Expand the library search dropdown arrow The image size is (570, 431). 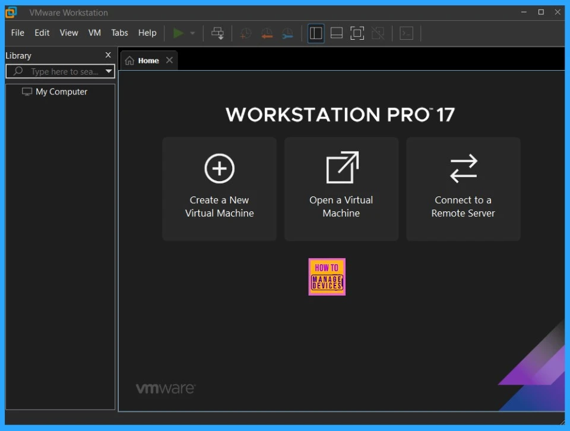tap(109, 71)
